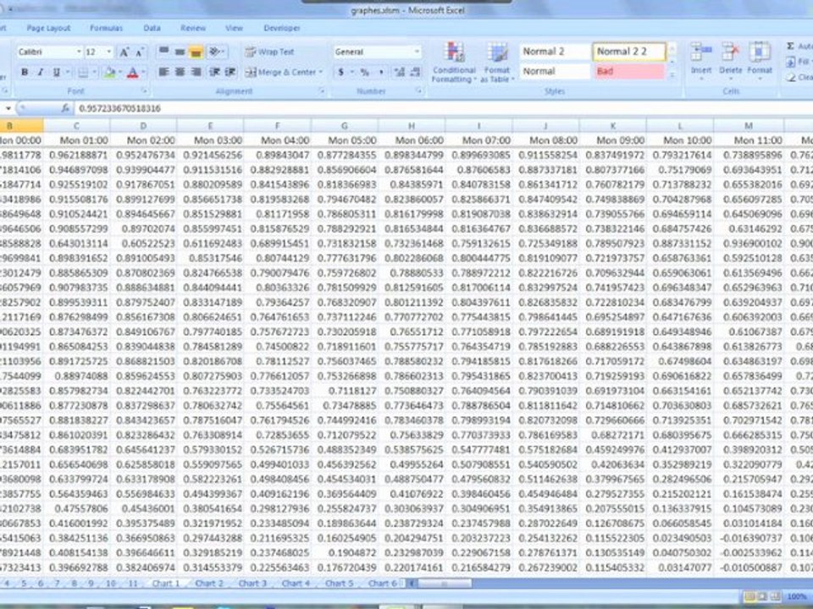Switch to Chart 1 sheet tab
Viewport: 813px width, 609px height.
[x=166, y=583]
